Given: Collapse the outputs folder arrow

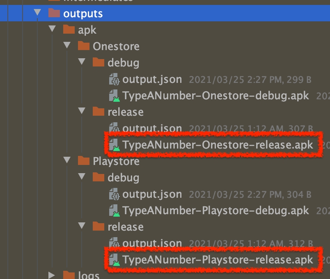Looking at the screenshot, I should pos(37,13).
